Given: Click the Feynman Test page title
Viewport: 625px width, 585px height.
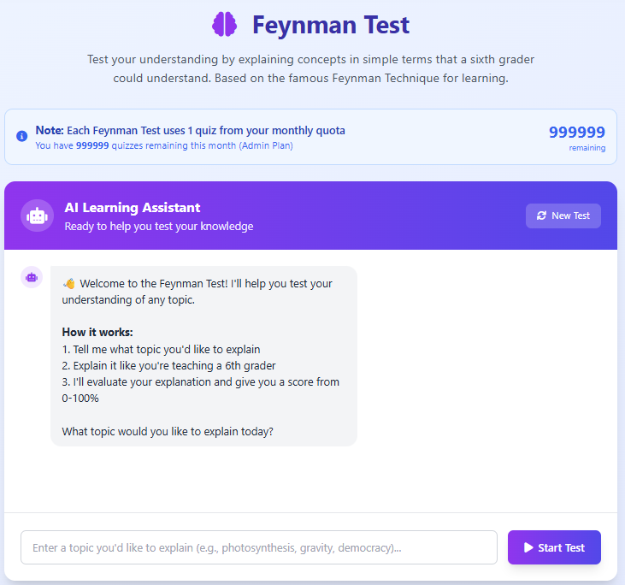Looking at the screenshot, I should click(x=331, y=25).
